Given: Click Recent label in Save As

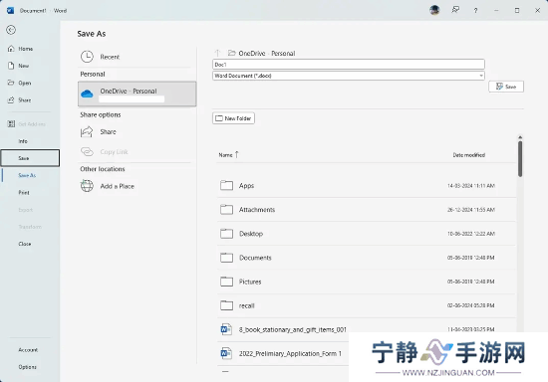Looking at the screenshot, I should (x=110, y=57).
